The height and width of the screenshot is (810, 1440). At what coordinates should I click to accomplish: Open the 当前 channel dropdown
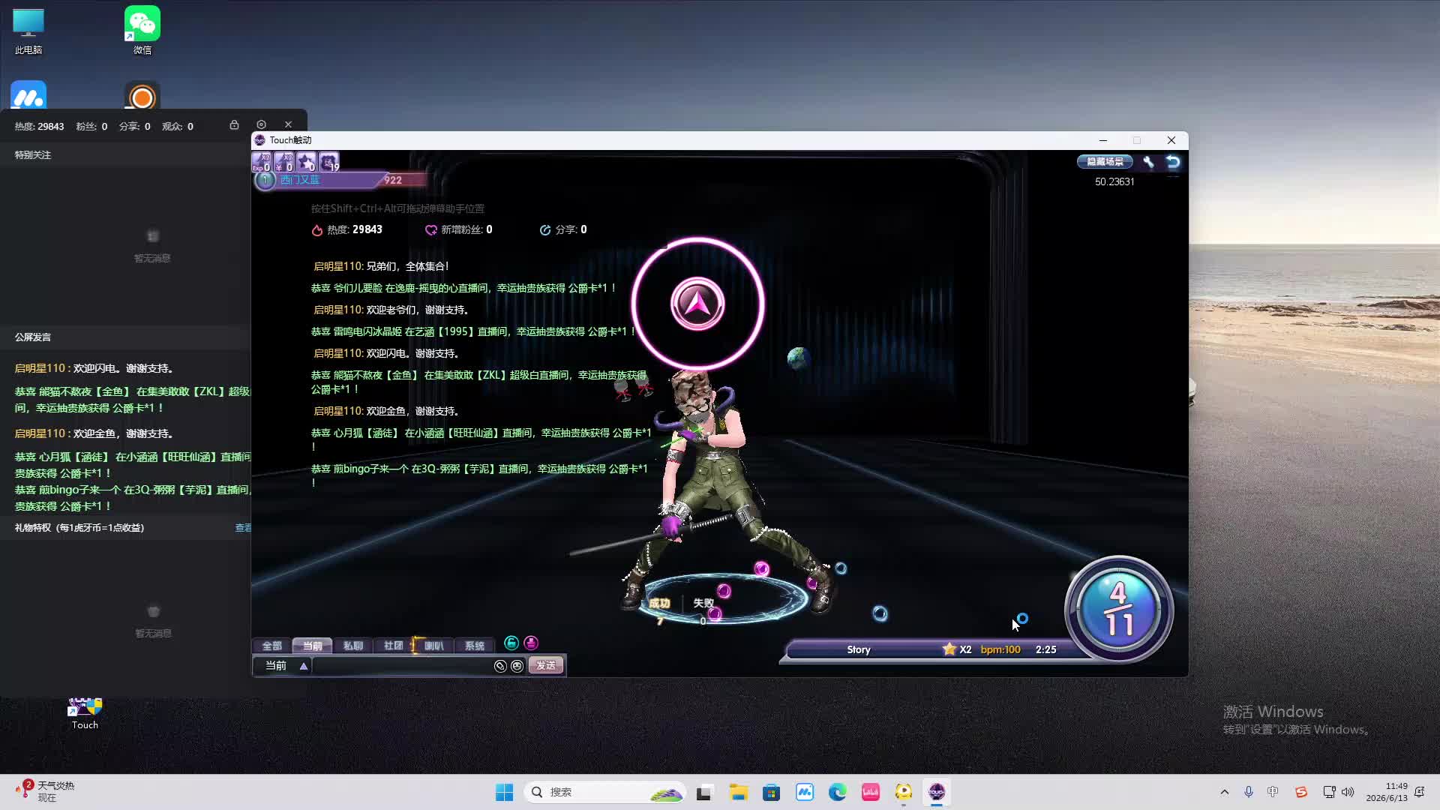coord(304,666)
